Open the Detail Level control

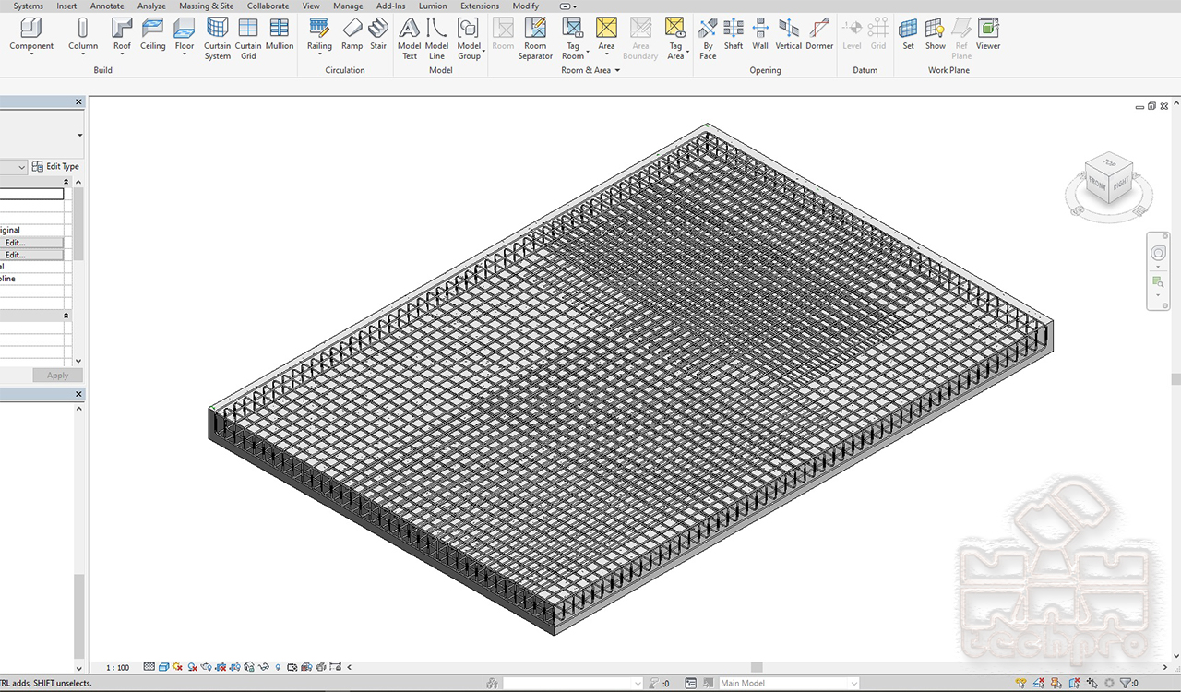coord(149,667)
